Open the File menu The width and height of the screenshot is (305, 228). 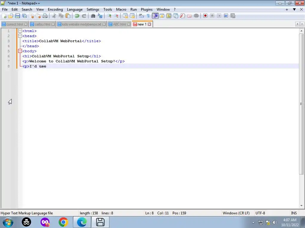[x=5, y=9]
